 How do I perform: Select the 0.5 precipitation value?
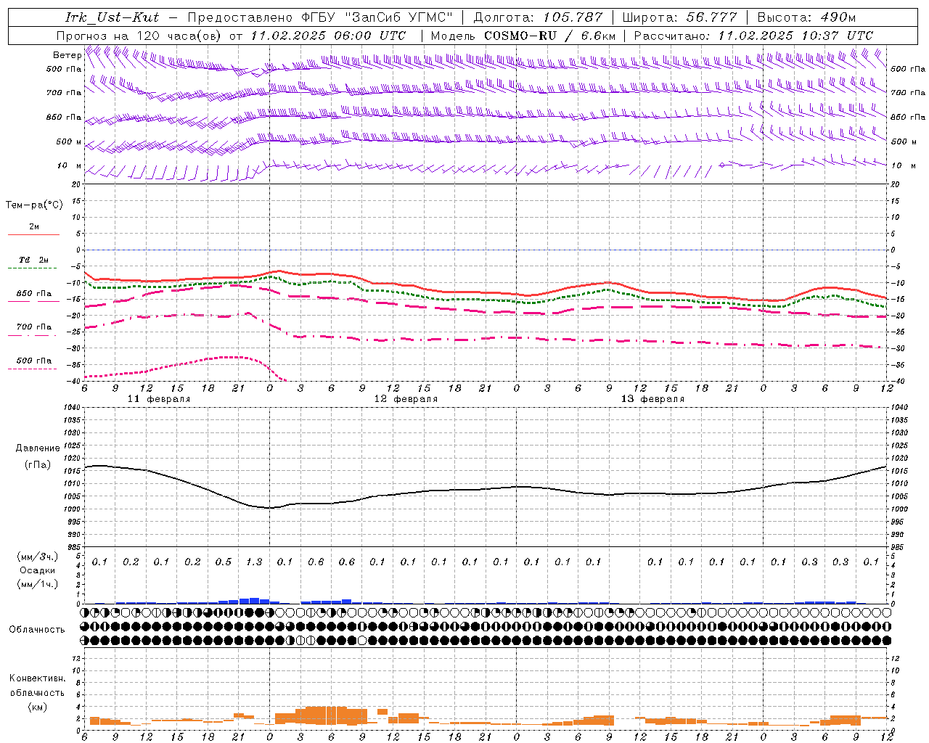tap(224, 562)
